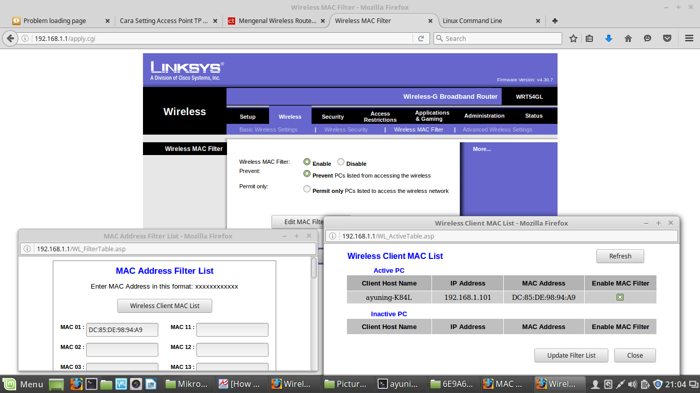
Task: Open the camera lens launcher in panel
Action: (x=136, y=384)
